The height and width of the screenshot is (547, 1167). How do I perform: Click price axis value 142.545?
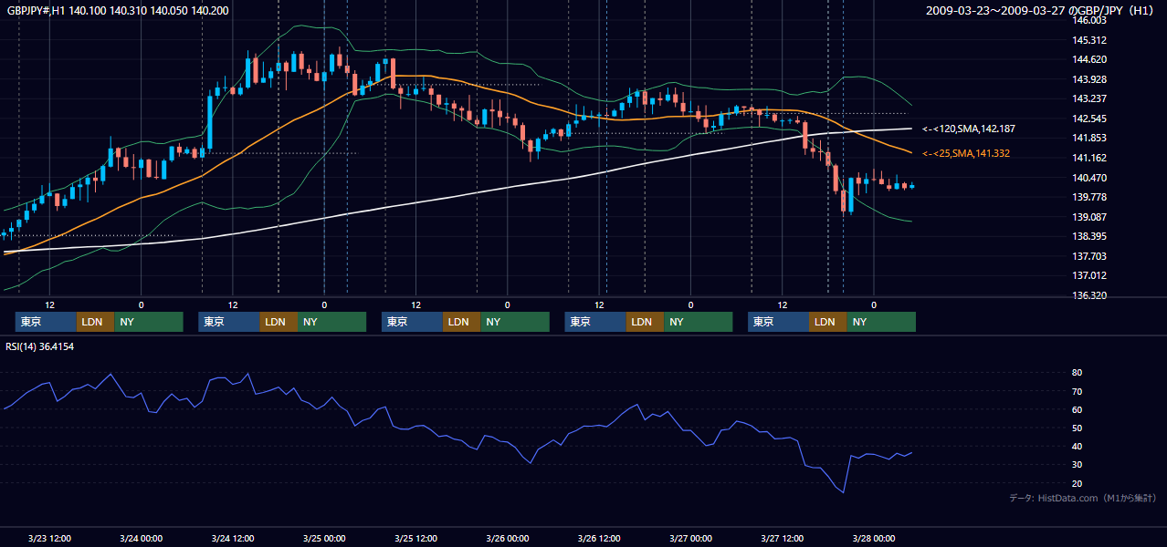[x=1088, y=119]
